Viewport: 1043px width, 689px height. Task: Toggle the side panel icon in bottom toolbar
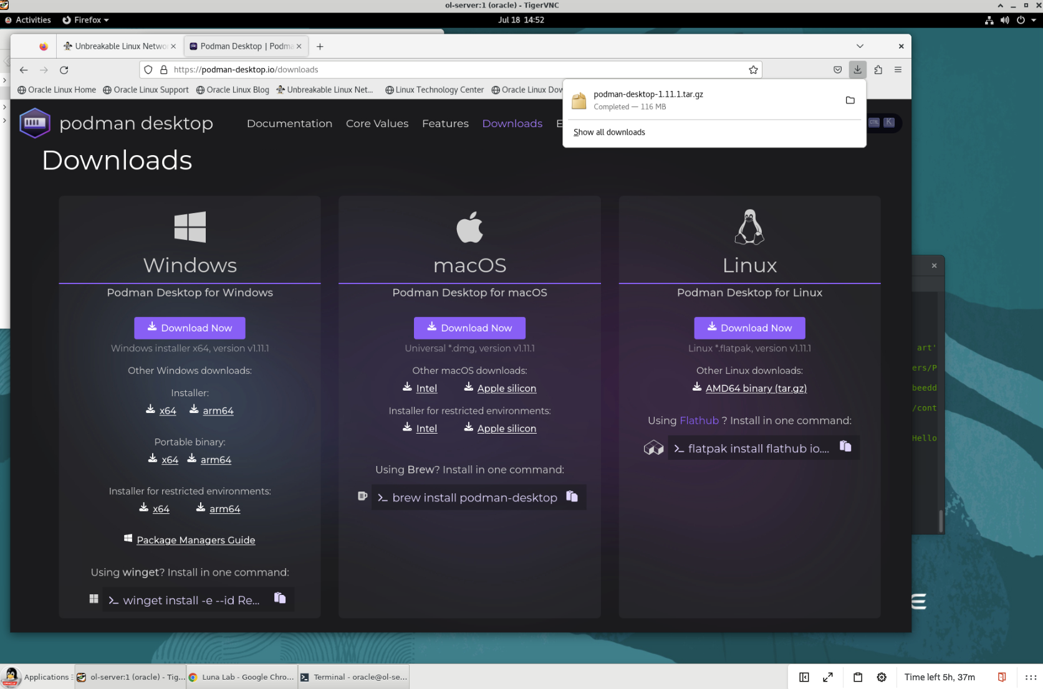tap(804, 677)
